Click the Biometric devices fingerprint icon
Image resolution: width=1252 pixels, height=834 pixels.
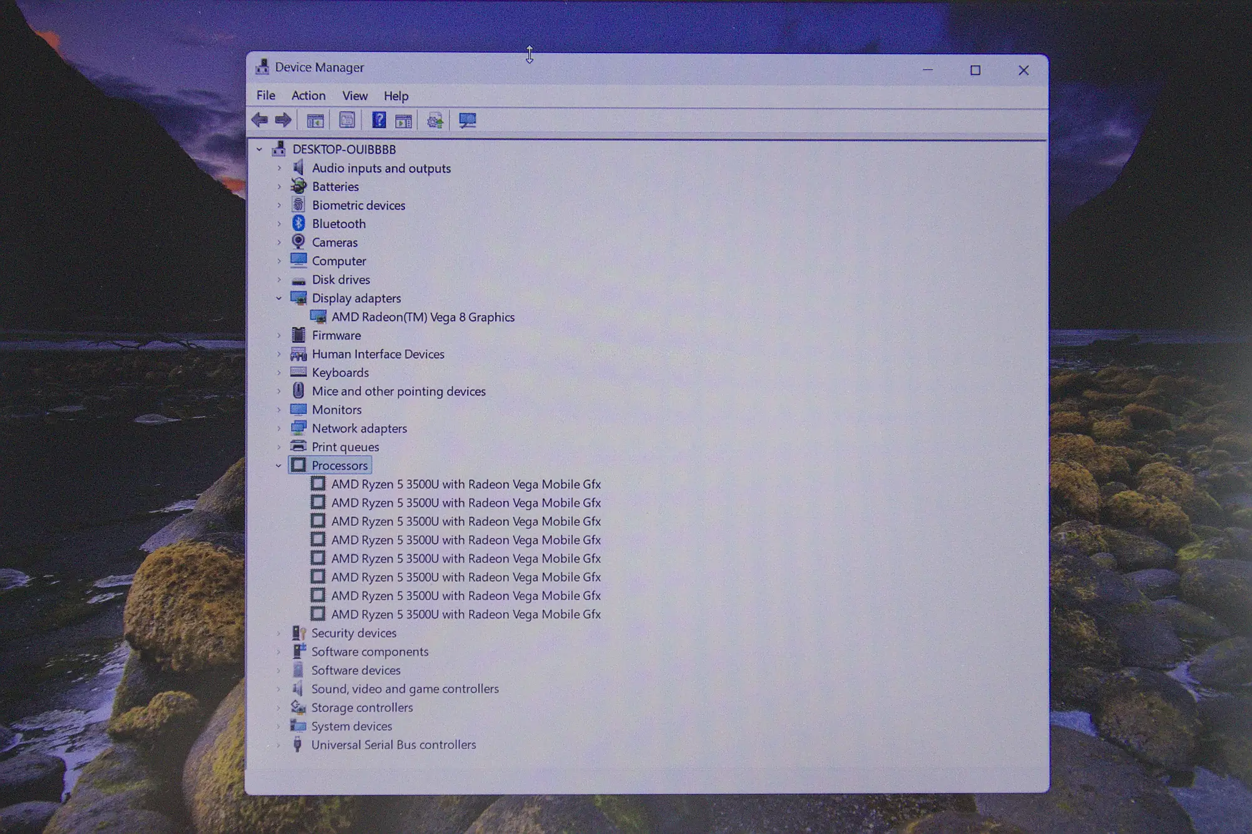299,205
